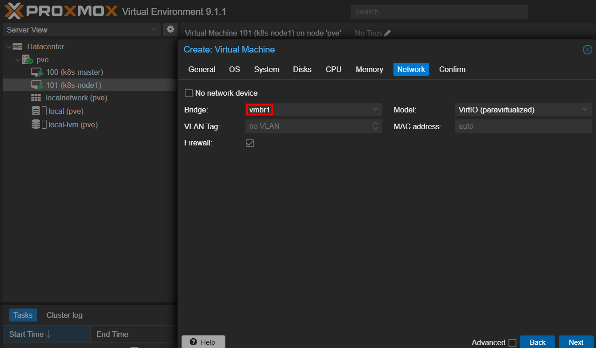The width and height of the screenshot is (596, 348).
Task: Click the VM icon for 100 (k8s-master)
Action: (37, 72)
